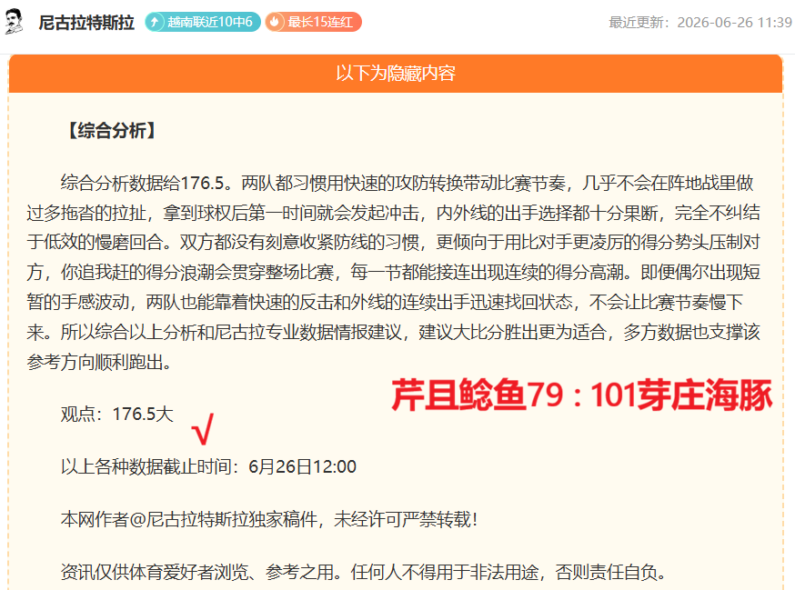This screenshot has width=795, height=590.
Task: Click the 以下为隐藏内容 header bar
Action: coord(396,74)
